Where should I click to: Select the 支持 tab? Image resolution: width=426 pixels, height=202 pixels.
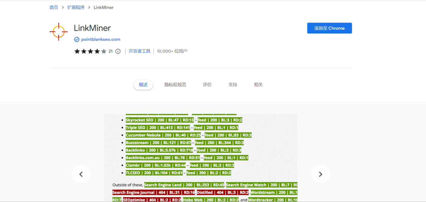coord(233,85)
